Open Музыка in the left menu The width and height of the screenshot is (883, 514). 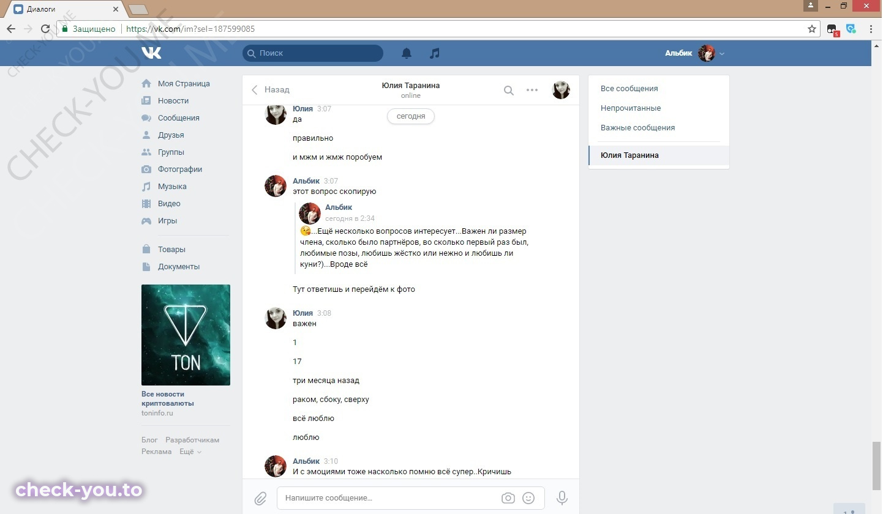(172, 187)
